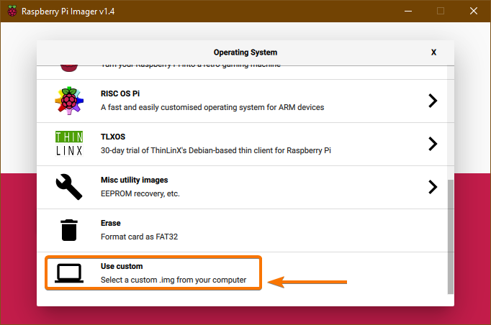Screen dimensions: 491x325
Task: Click 'Select a custom .img from your computer' text
Action: 174,280
